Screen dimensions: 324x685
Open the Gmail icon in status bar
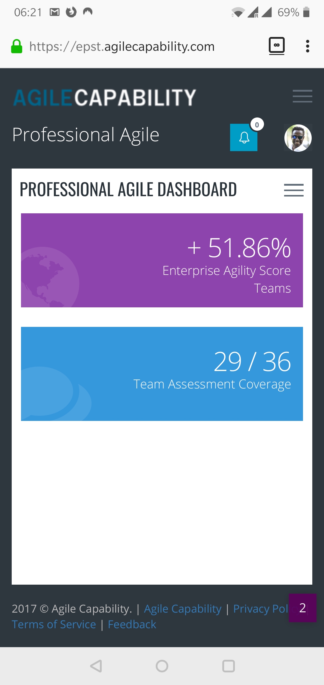pos(54,11)
